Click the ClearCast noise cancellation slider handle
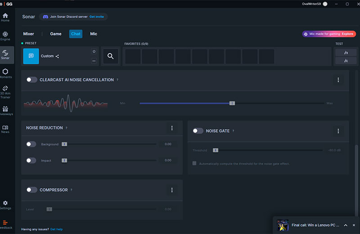 [232, 103]
